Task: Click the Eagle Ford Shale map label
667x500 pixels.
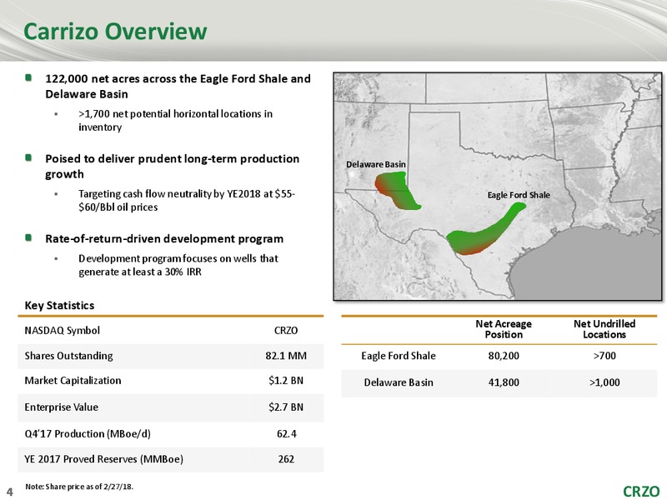Action: pos(519,195)
